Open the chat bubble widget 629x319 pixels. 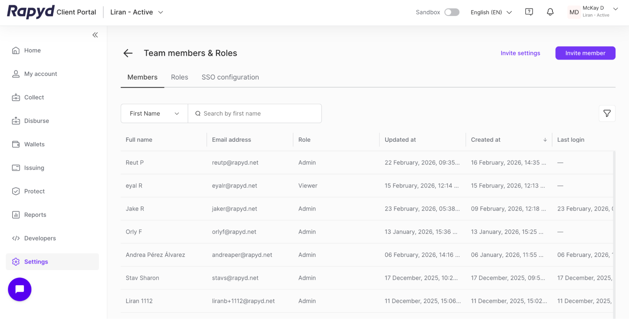coord(20,289)
